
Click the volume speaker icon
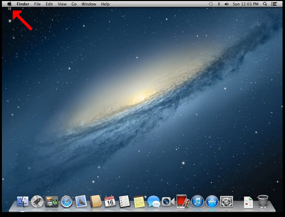click(226, 4)
